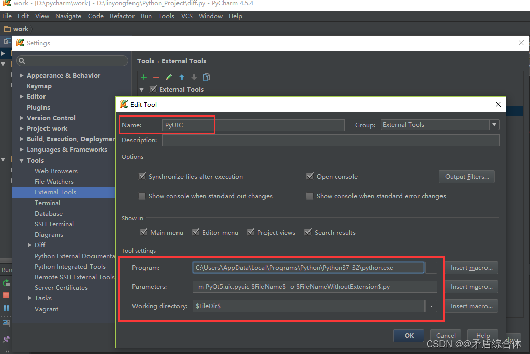Click the Name field containing PyUIC
The width and height of the screenshot is (530, 354).
click(x=253, y=125)
